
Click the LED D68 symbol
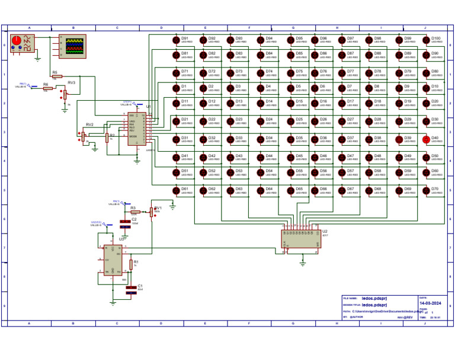[x=369, y=191]
